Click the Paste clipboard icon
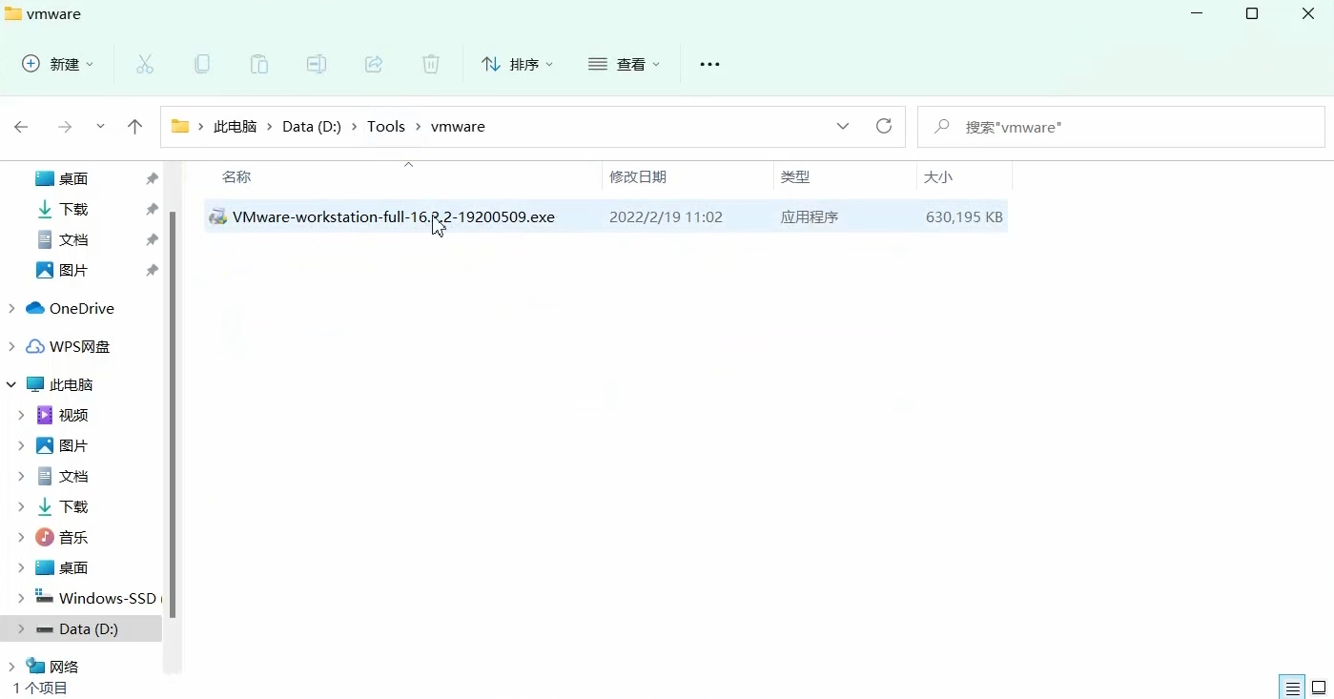 (259, 64)
